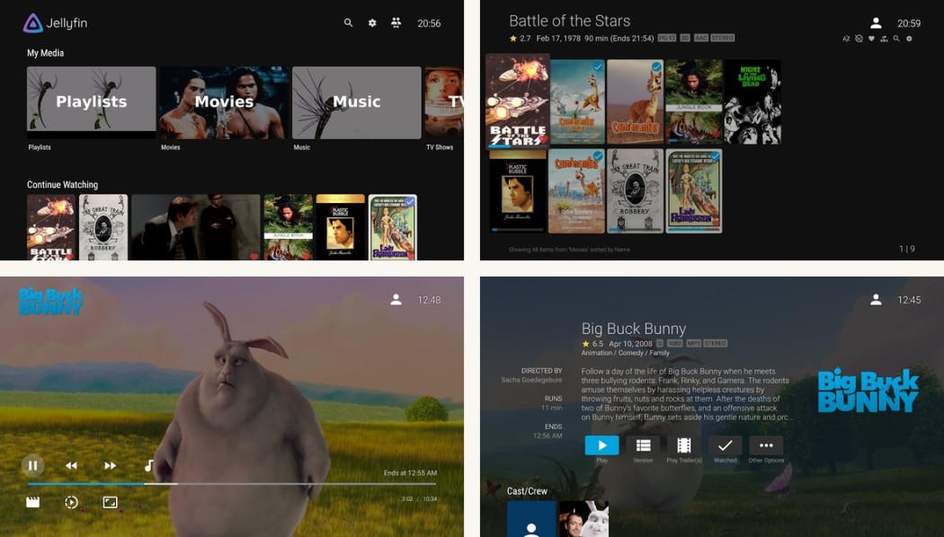
Task: Open the chapters clapperboard icon in player
Action: point(33,502)
